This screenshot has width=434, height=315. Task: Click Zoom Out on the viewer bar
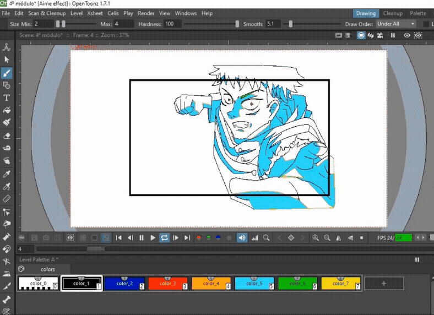point(327,238)
